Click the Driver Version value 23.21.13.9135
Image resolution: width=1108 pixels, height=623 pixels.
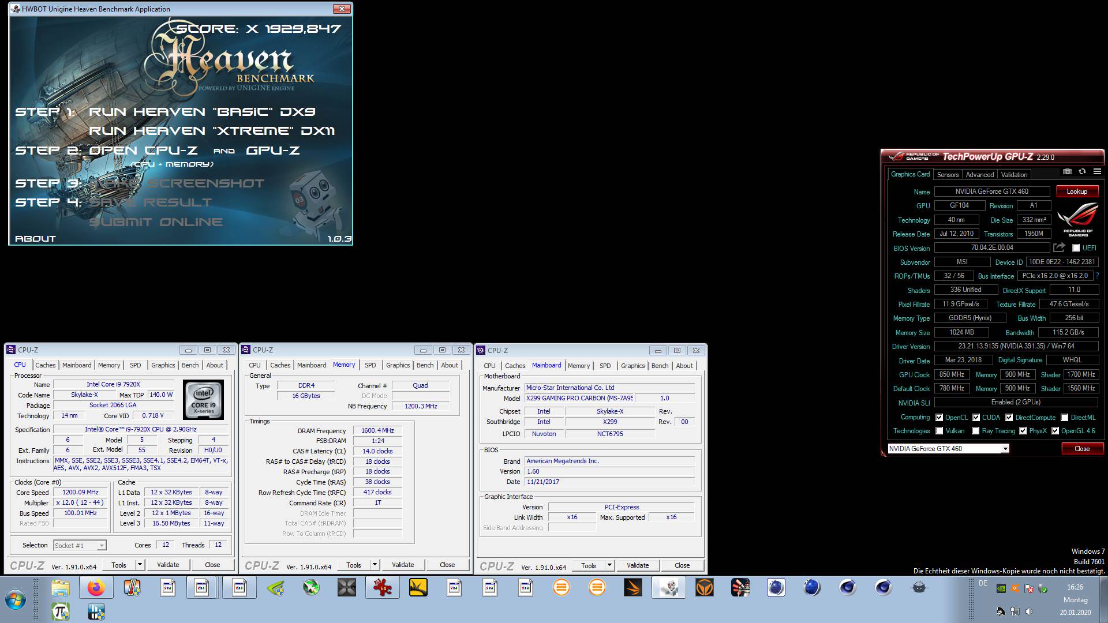pyautogui.click(x=1016, y=346)
